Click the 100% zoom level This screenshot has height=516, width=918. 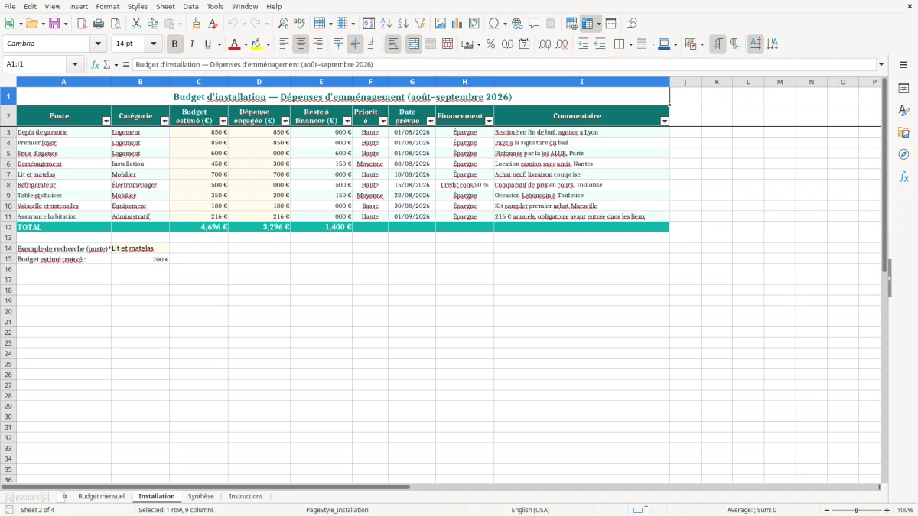coord(905,510)
